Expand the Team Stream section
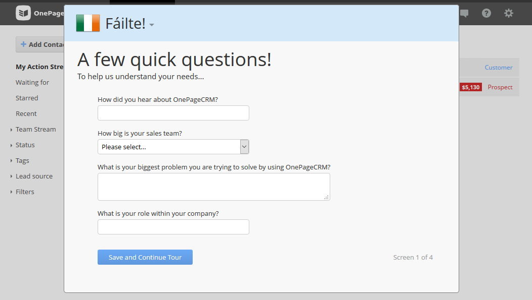 click(11, 130)
